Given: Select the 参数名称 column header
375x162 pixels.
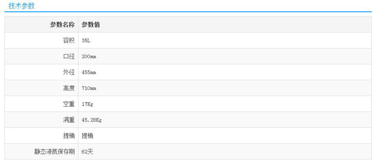Looking at the screenshot, I should click(x=62, y=25).
